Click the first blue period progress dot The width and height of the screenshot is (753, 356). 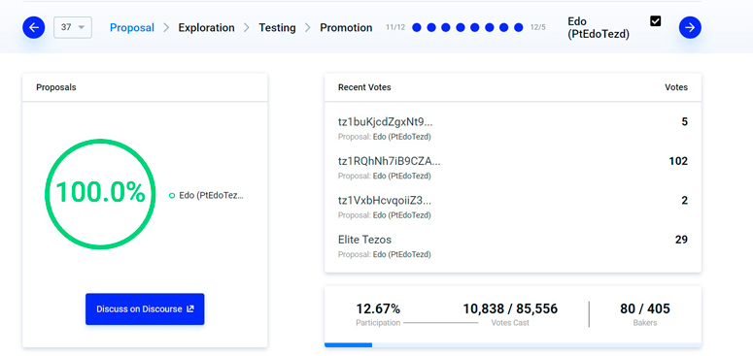tap(417, 27)
